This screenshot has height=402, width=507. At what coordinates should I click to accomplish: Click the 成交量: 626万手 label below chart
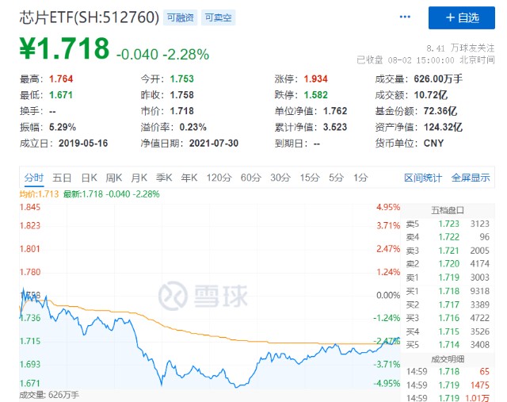[49, 395]
